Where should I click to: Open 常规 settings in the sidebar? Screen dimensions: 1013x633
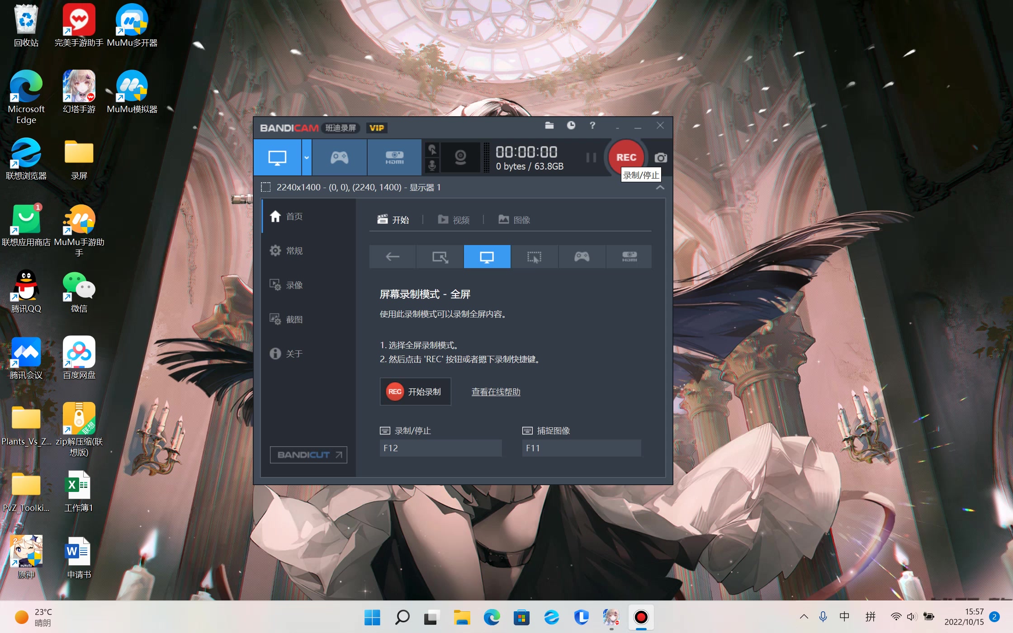308,250
